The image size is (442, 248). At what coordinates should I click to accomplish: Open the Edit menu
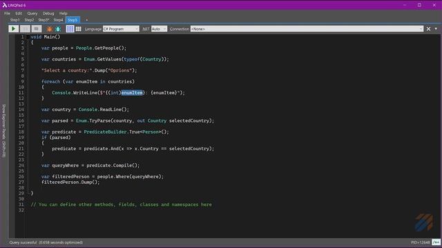(19, 13)
